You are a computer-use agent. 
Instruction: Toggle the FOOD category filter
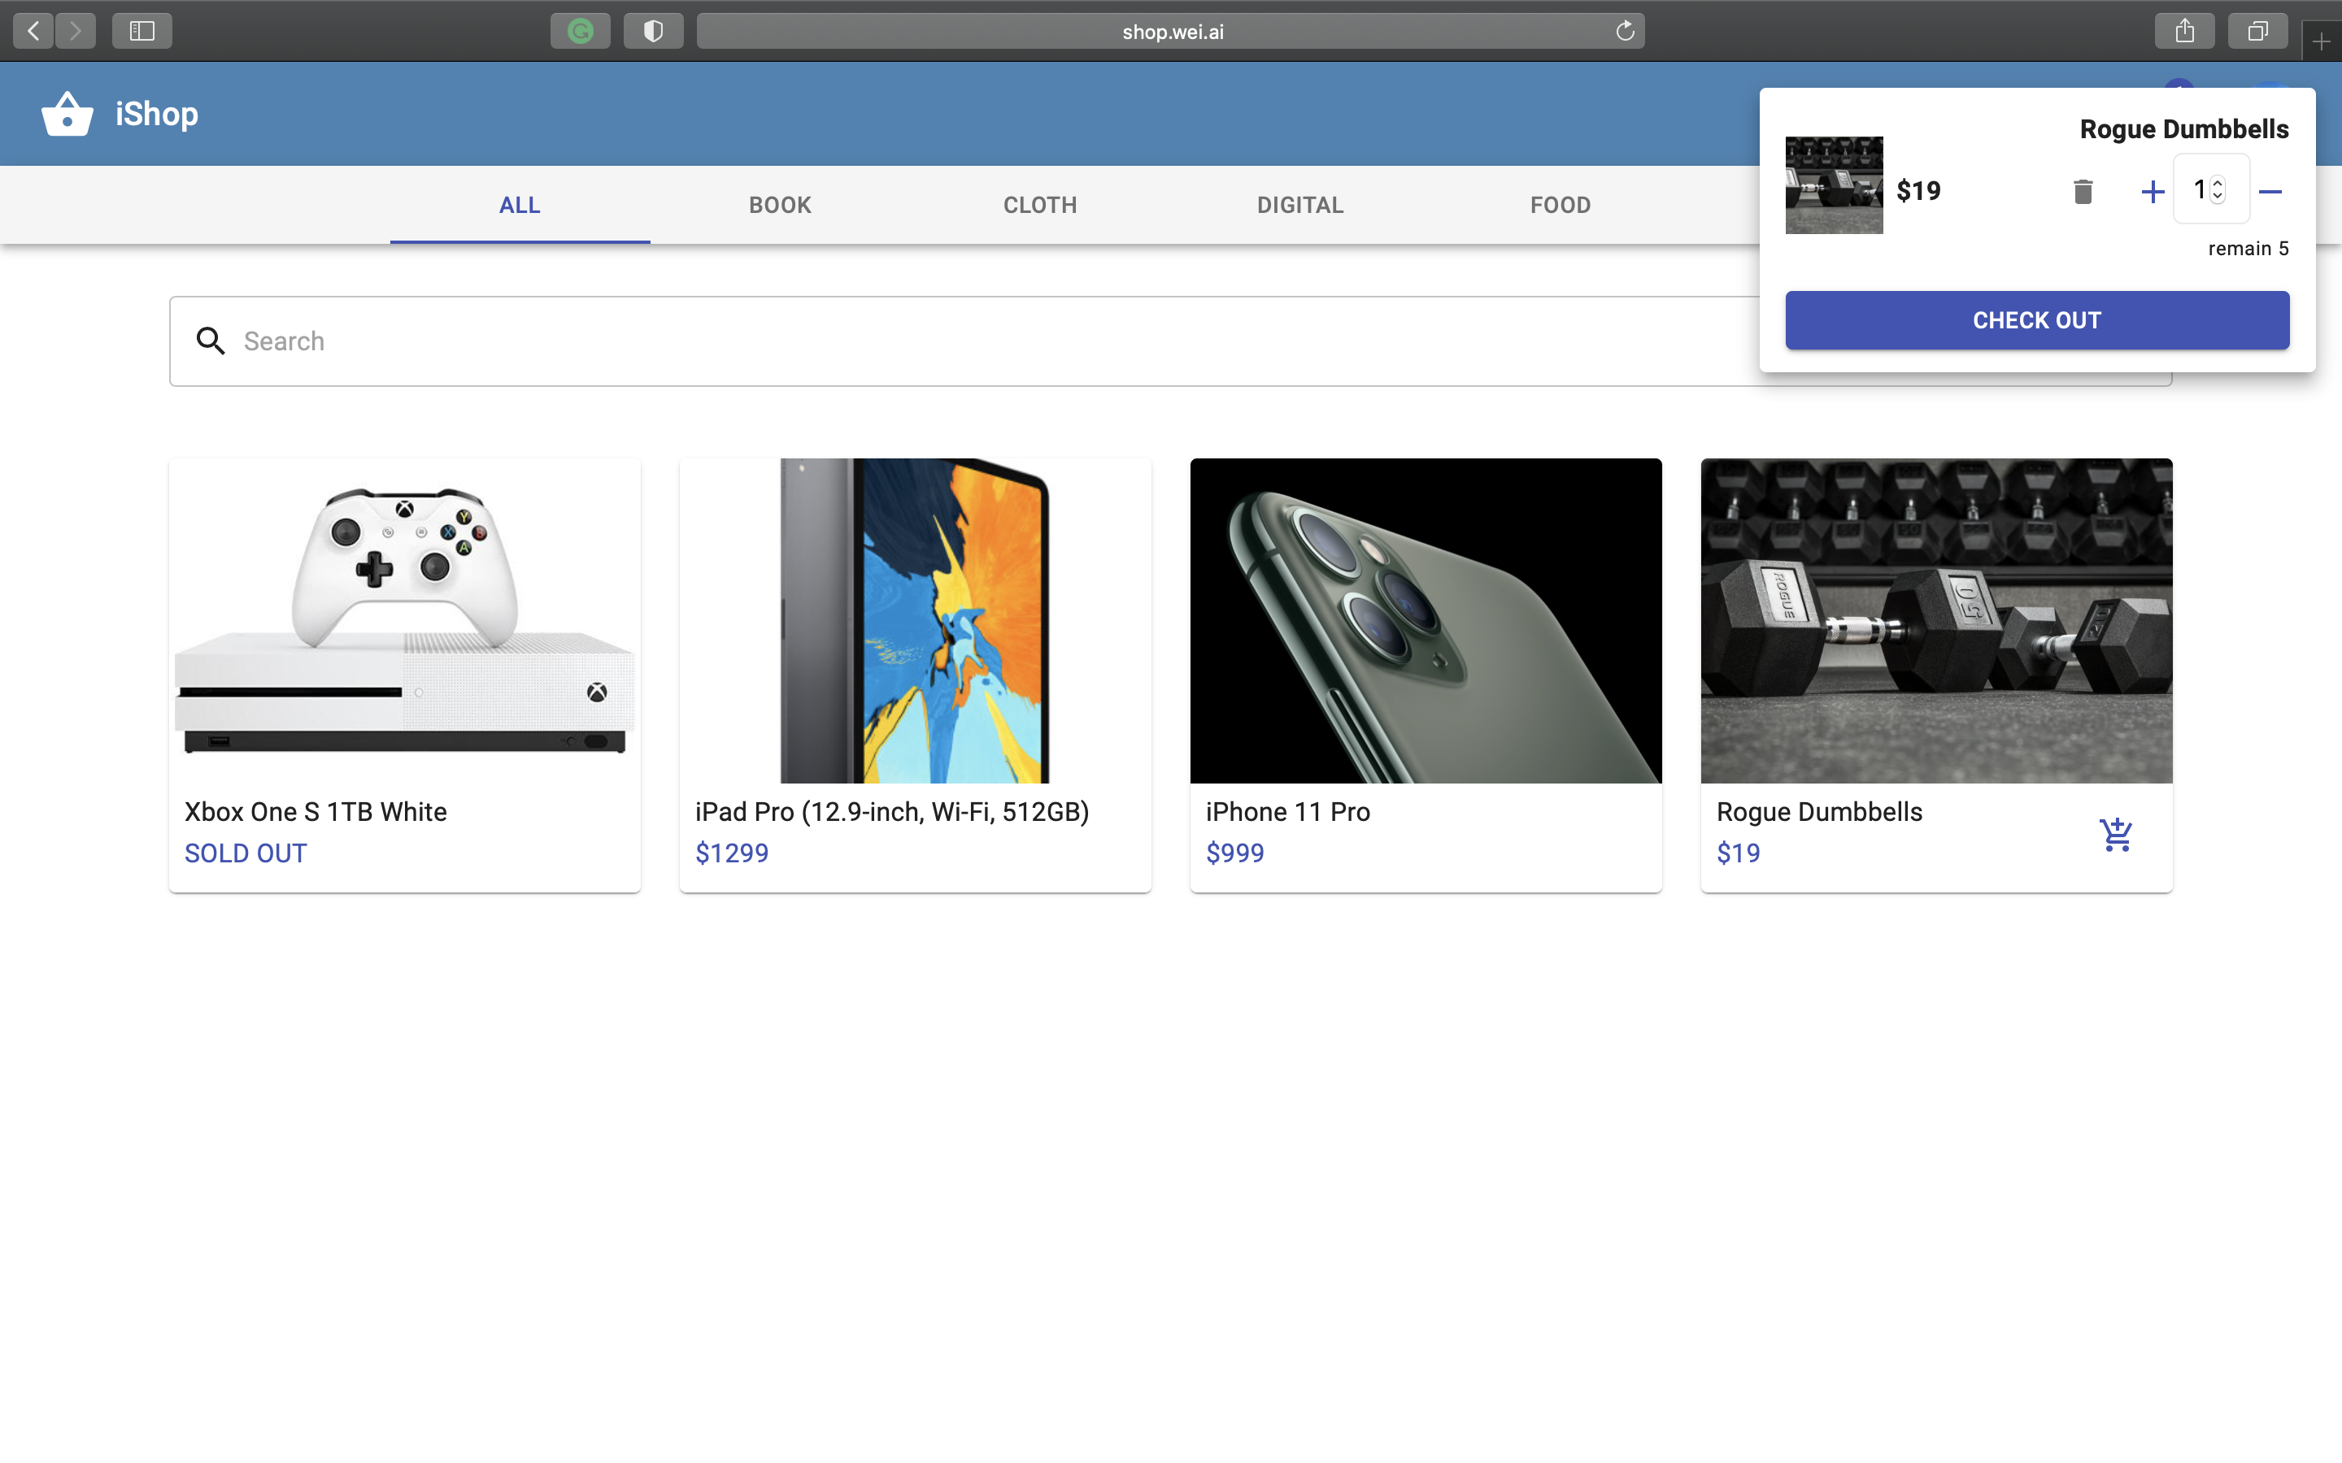(1560, 206)
